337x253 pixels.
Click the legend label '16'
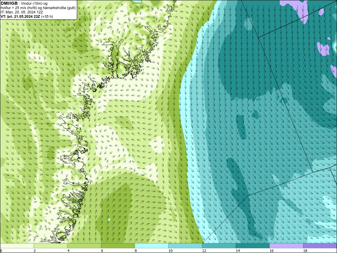pyautogui.click(x=271, y=251)
